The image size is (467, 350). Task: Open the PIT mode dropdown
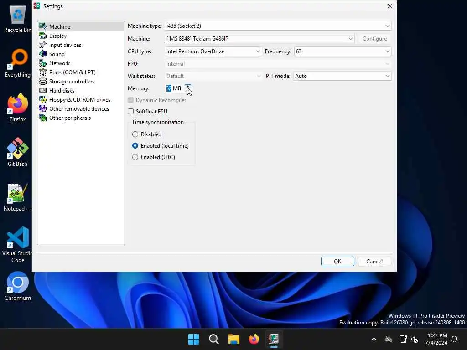pos(342,76)
